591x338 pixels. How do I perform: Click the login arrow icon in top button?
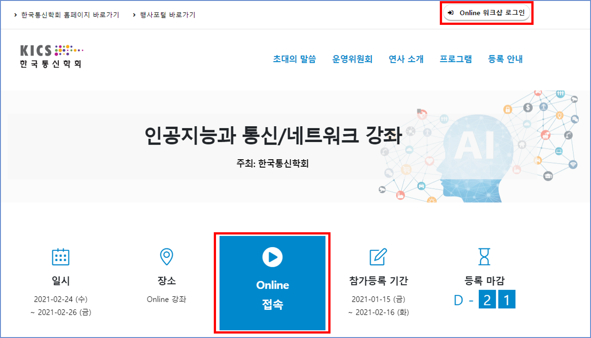[x=451, y=13]
